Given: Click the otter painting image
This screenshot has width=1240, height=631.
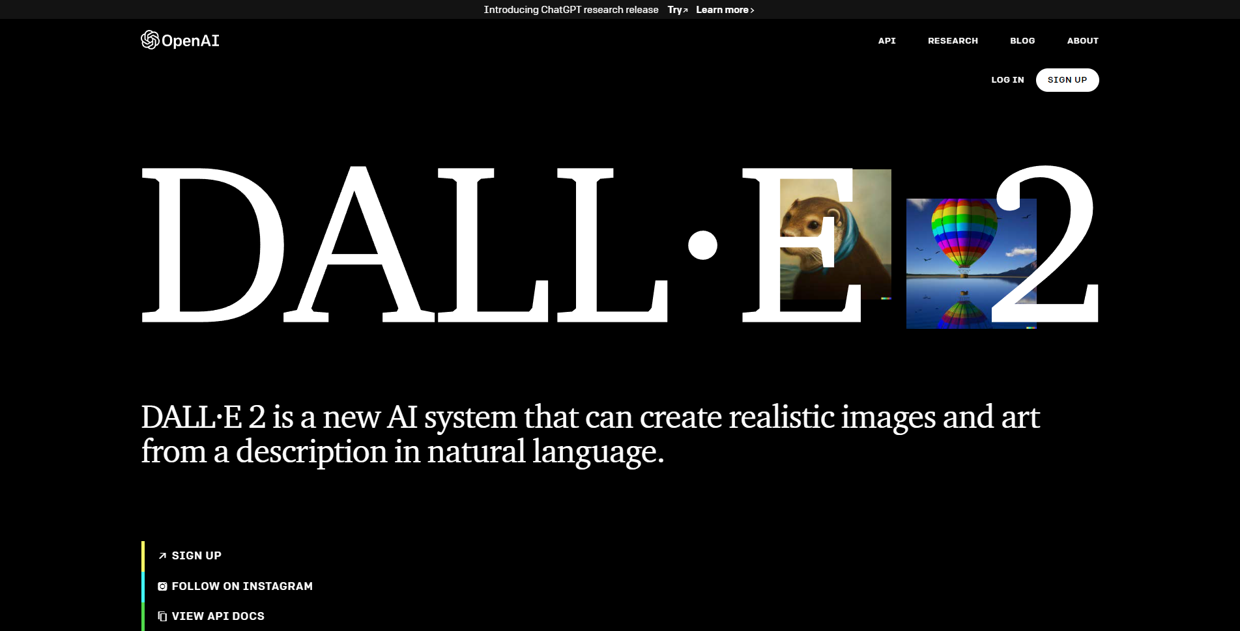Looking at the screenshot, I should pyautogui.click(x=835, y=234).
